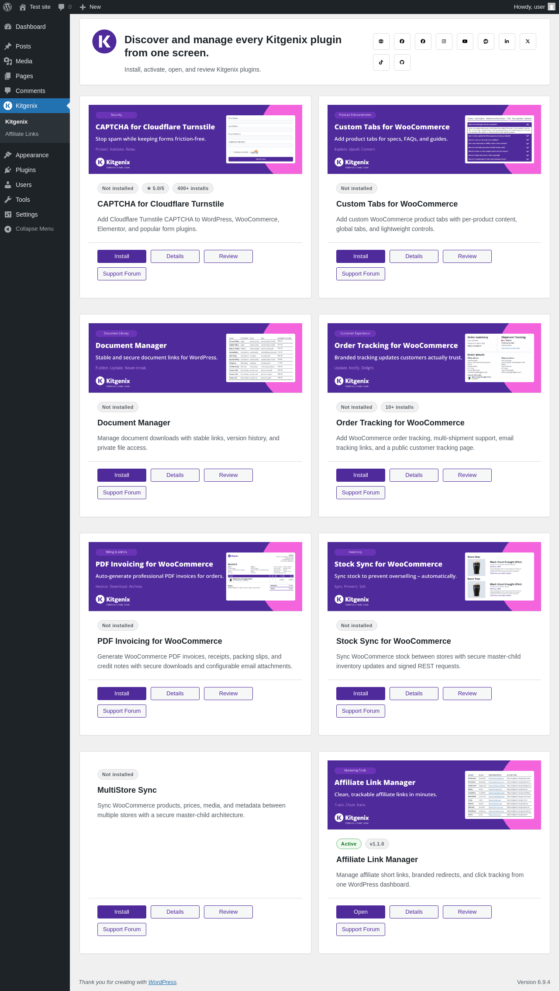Open the Affiliate Link Manager plugin
559x991 pixels.
[361, 912]
